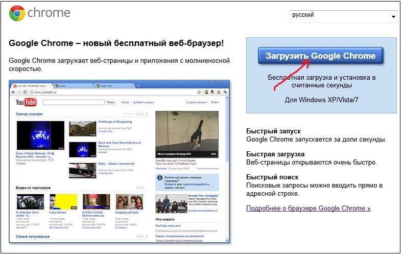Click the Arcade Fire band photo thumbnail
Screen dimensions: 402x255
point(171,204)
